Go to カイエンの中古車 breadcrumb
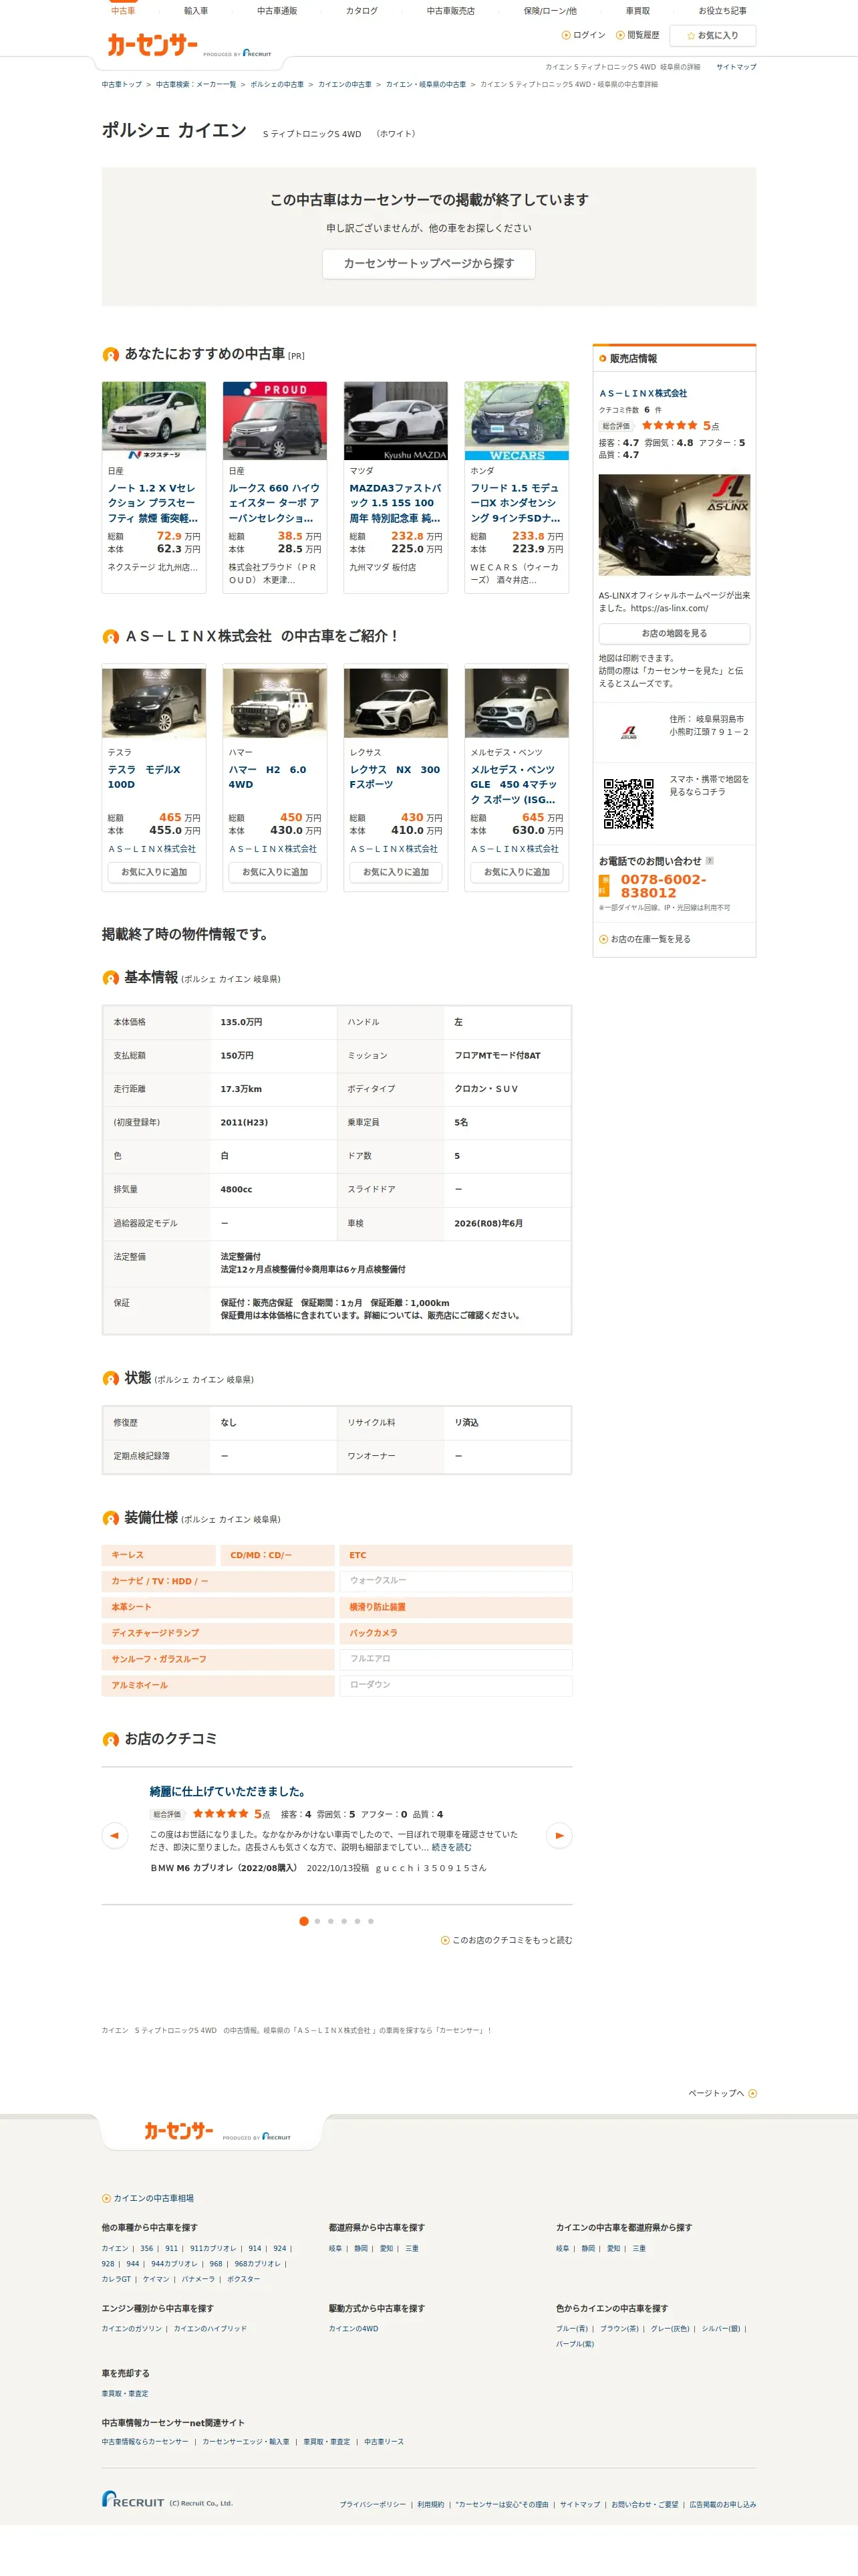The image size is (858, 2576). pos(345,85)
